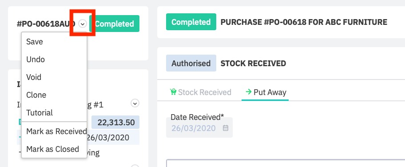Image resolution: width=405 pixels, height=167 pixels.
Task: Click the green arrow Put Away icon
Action: [x=249, y=92]
